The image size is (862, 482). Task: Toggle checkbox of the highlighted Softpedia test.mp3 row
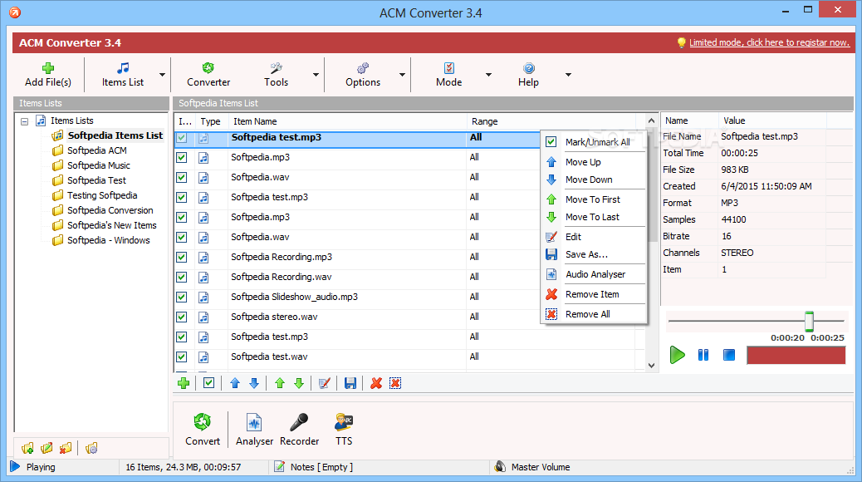tap(181, 138)
